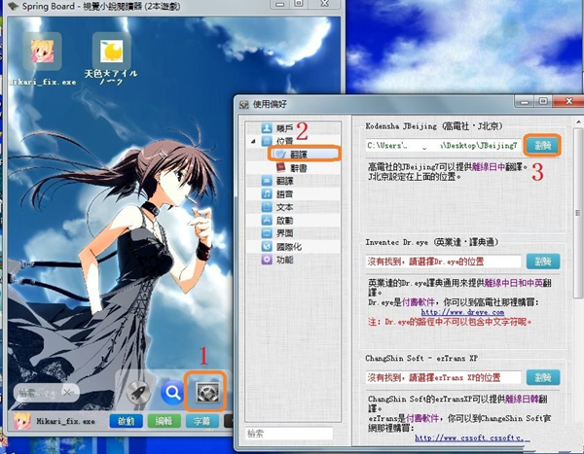The image size is (584, 454).
Task: Select 賬戶 in preferences tree
Action: pos(284,128)
